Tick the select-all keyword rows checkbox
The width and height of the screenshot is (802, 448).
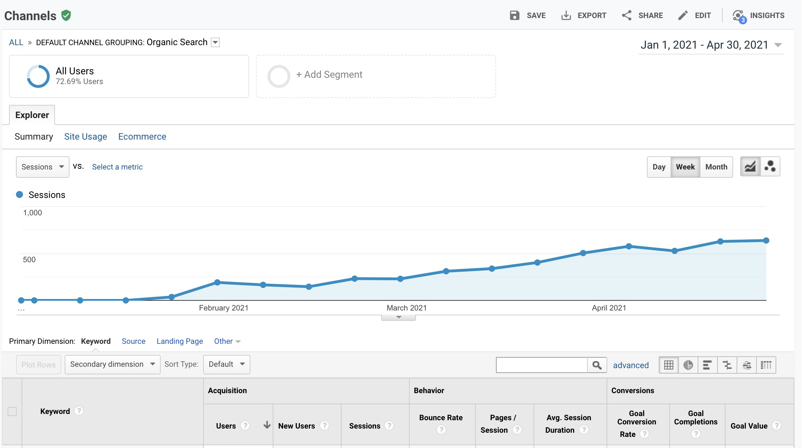pos(12,412)
